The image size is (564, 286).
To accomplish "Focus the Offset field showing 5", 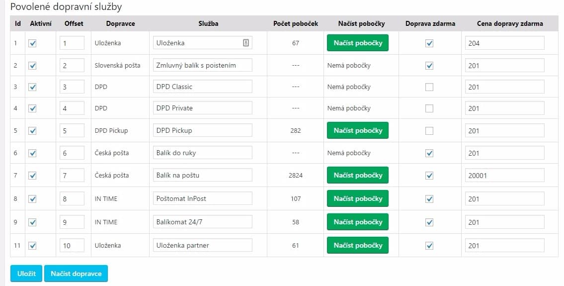I will click(x=72, y=131).
